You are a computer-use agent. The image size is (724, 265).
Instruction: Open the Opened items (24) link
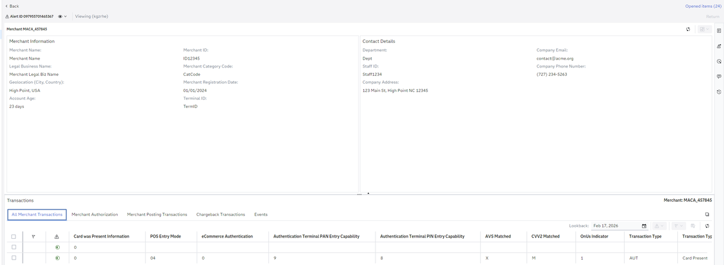point(703,6)
